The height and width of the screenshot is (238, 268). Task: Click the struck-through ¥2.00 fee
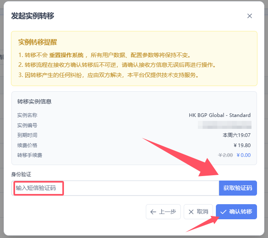226,155
